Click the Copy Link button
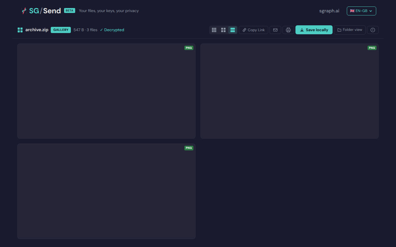Screen dimensions: 396x247 click(x=253, y=30)
